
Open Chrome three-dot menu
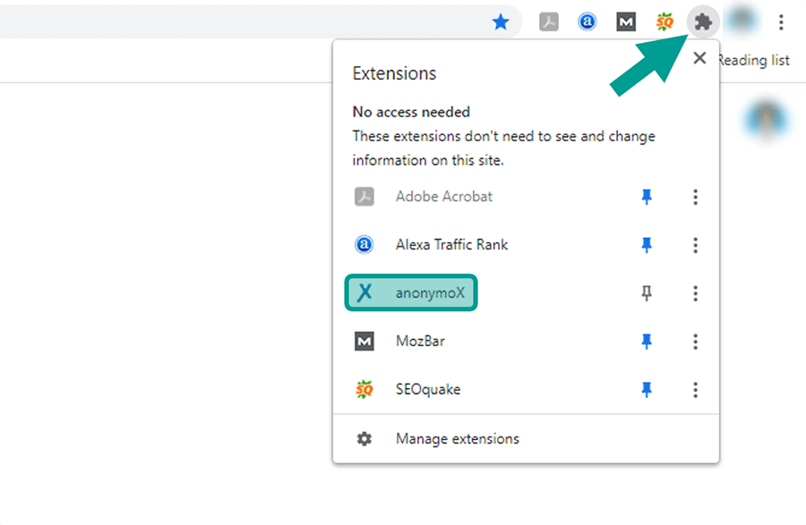[x=781, y=22]
